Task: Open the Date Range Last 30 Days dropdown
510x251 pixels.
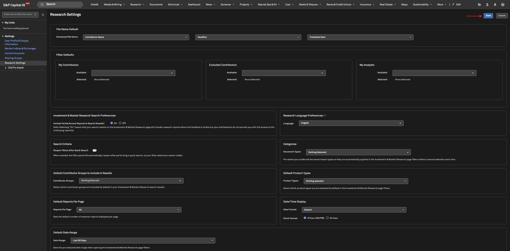Action: (143, 241)
